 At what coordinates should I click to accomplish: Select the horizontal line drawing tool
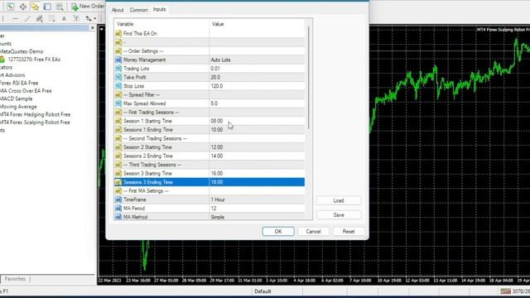(x=15, y=18)
